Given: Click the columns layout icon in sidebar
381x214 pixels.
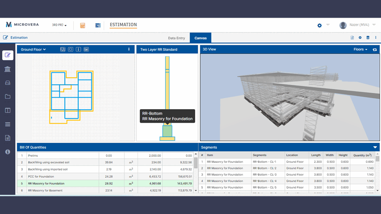Looking at the screenshot, I should click(x=8, y=110).
